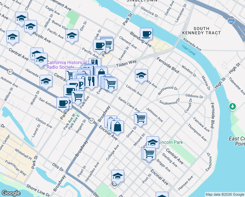Select the Route 61 shield near Alameda Ave

pyautogui.click(x=10, y=72)
